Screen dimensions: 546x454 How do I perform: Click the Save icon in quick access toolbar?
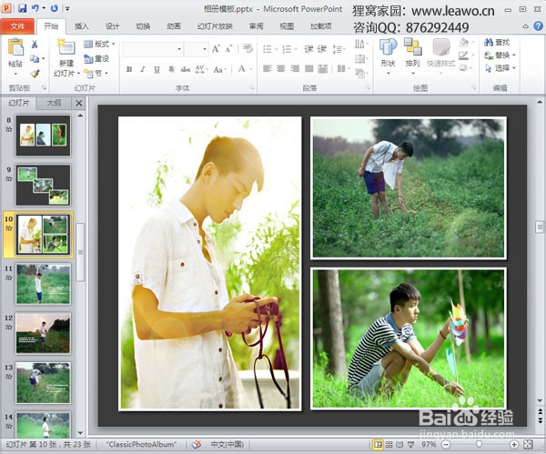pos(22,8)
